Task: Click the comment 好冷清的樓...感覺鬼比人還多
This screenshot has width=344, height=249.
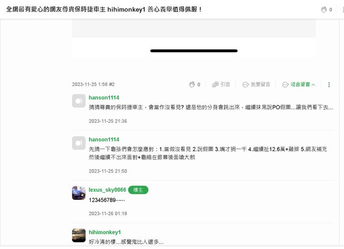Action: tap(126, 242)
